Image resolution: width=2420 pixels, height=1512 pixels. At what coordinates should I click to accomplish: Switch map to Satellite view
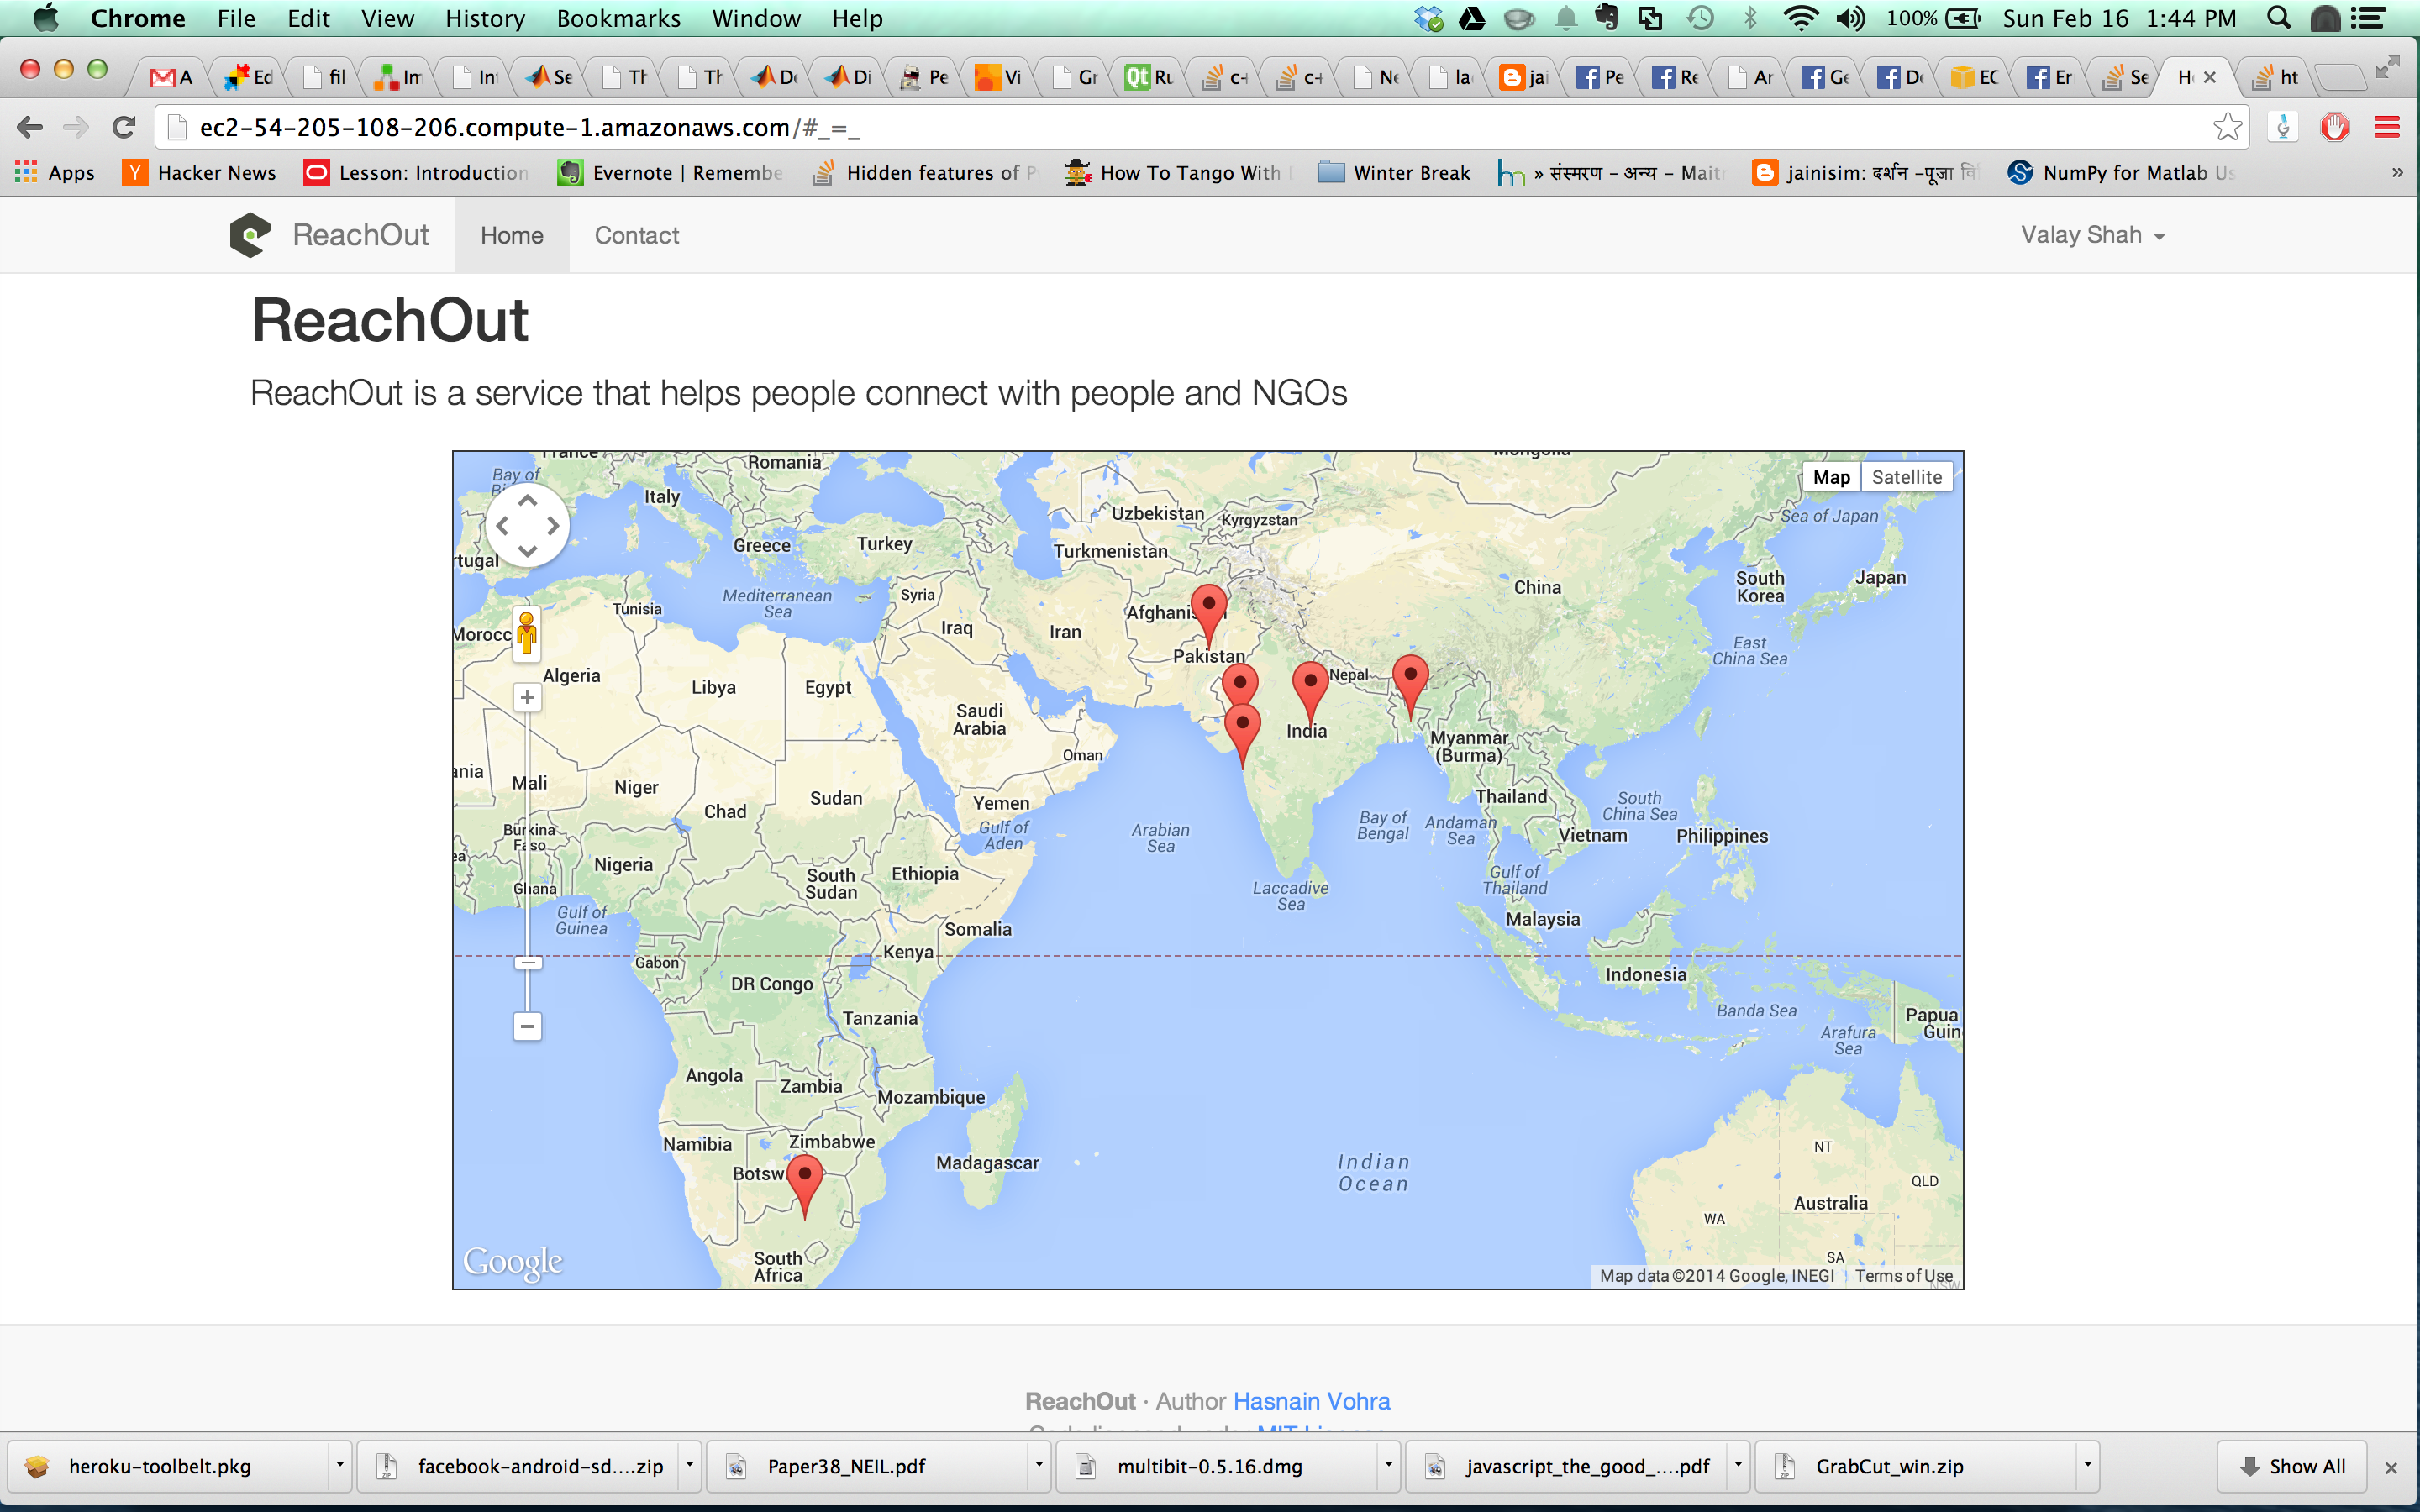click(x=1906, y=477)
